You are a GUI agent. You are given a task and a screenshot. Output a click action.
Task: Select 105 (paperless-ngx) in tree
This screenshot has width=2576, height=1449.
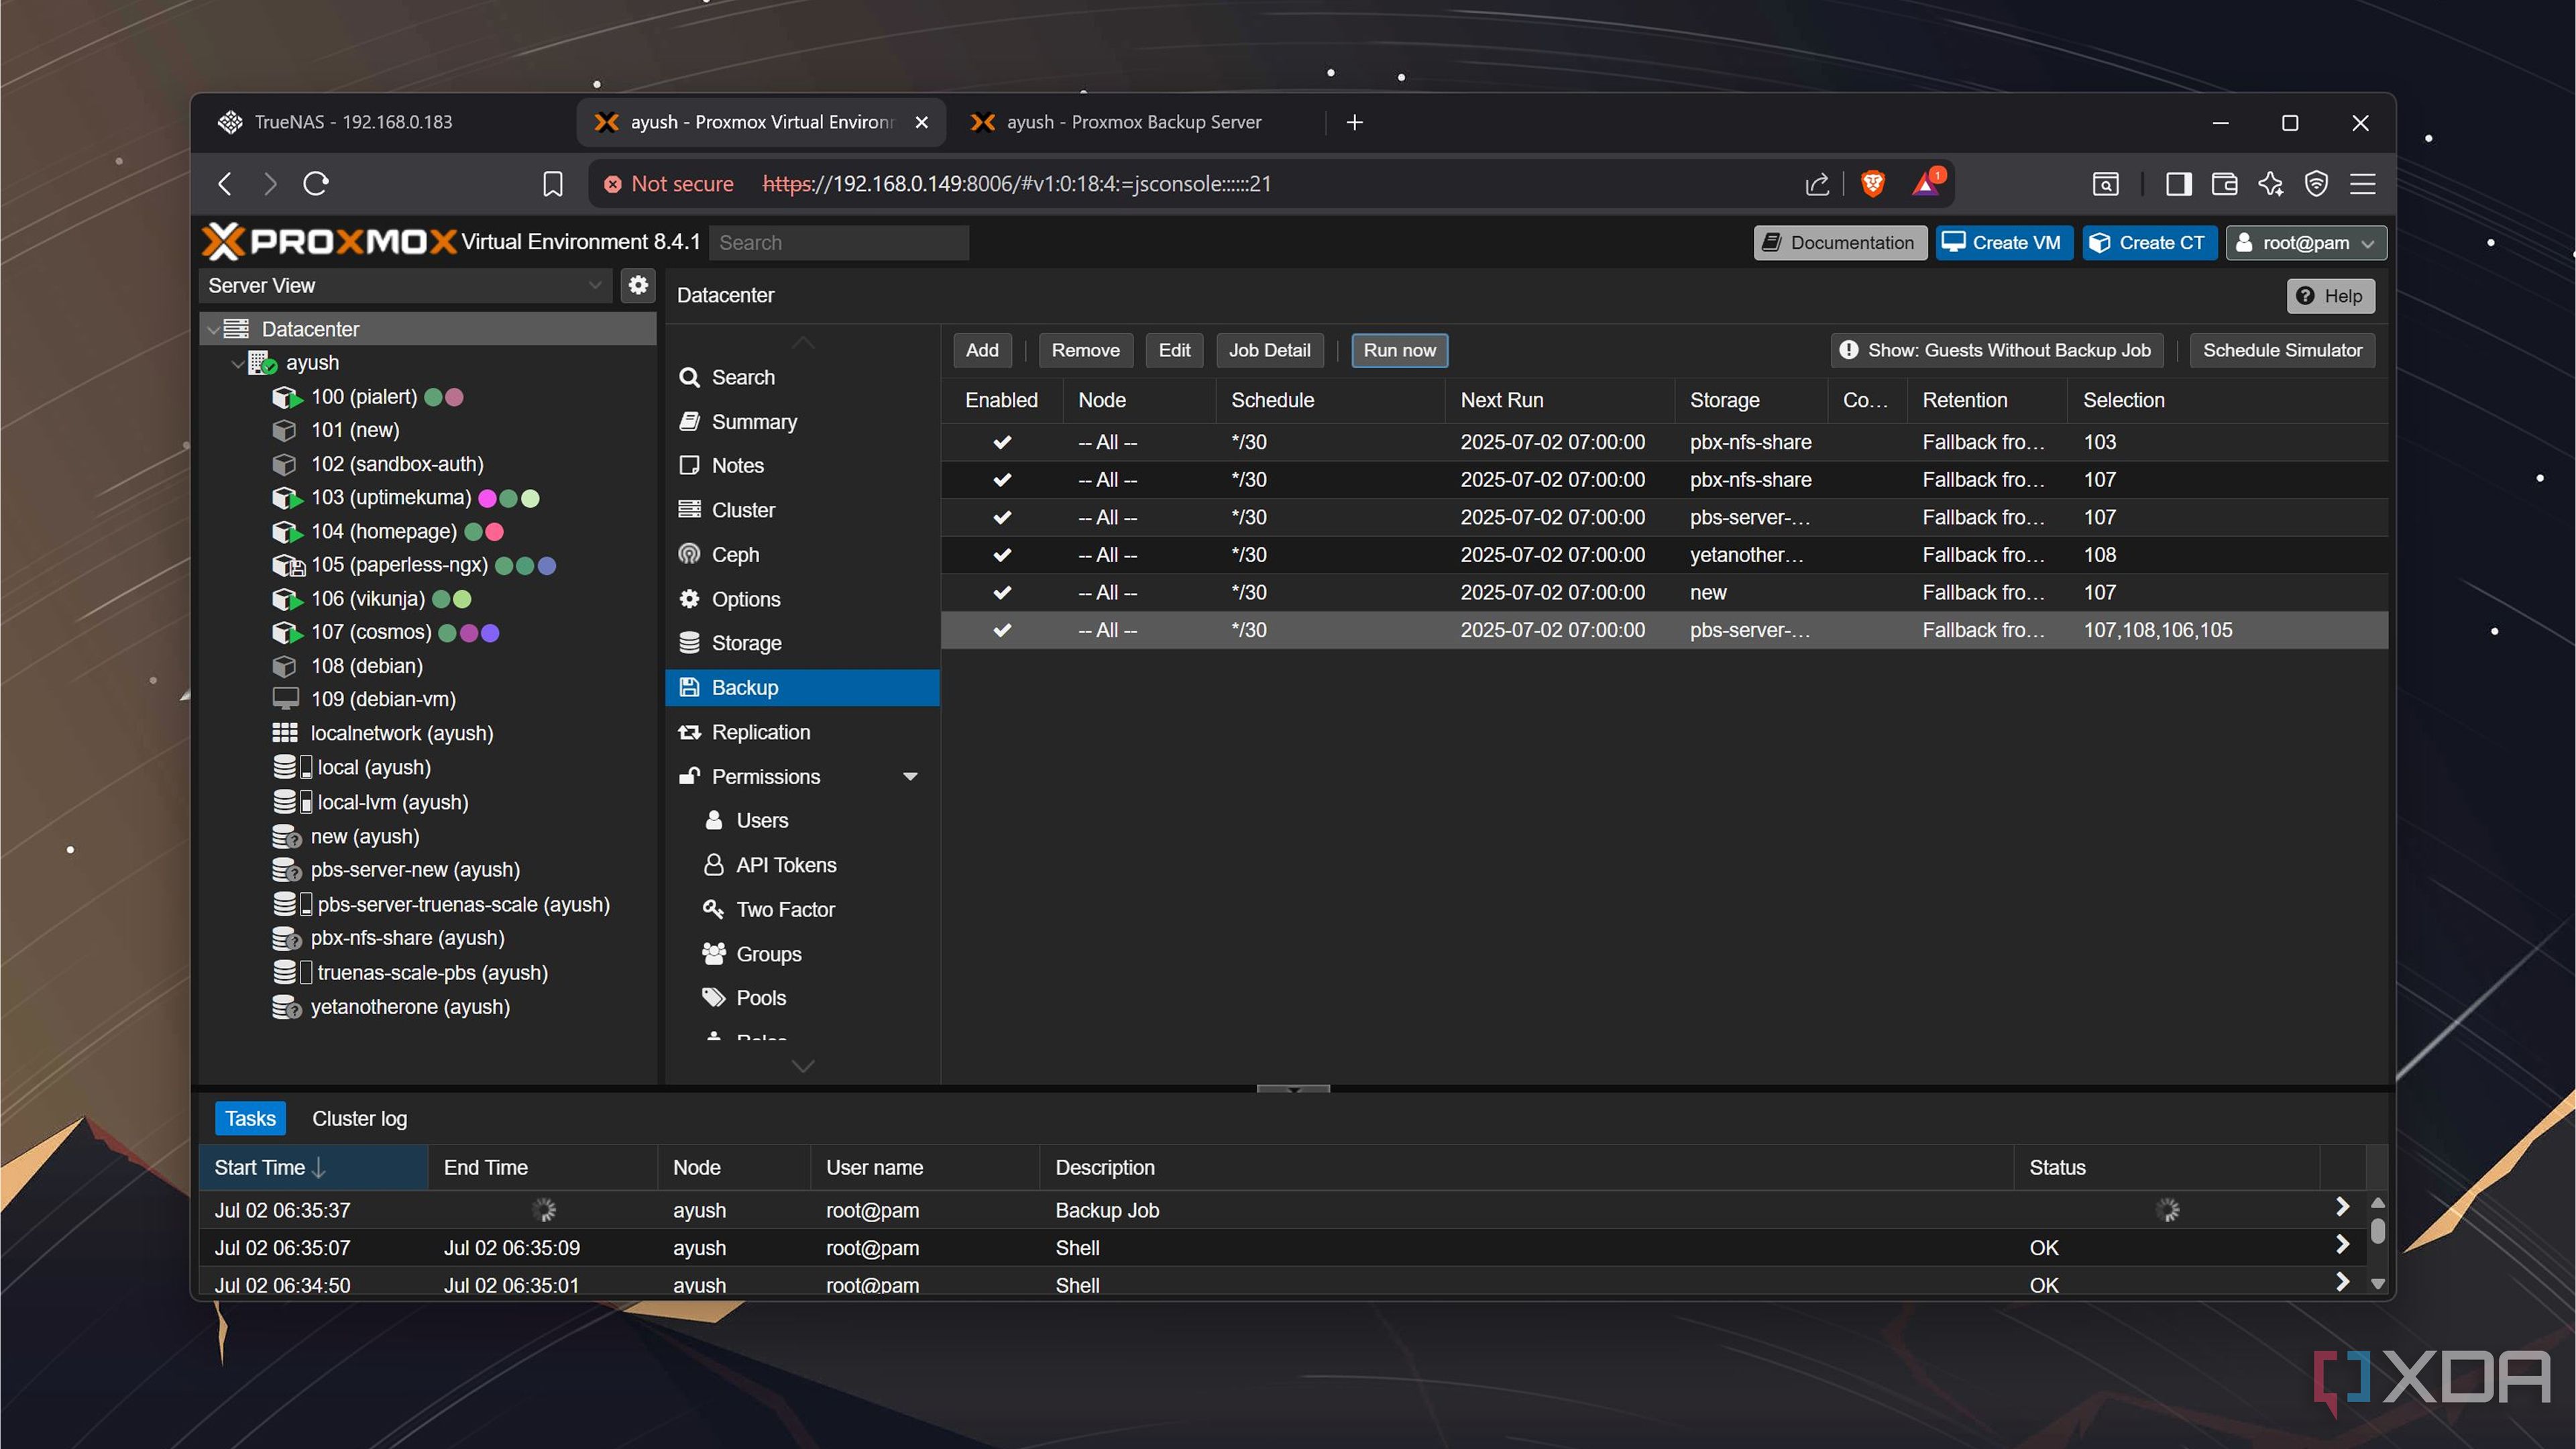(x=399, y=565)
